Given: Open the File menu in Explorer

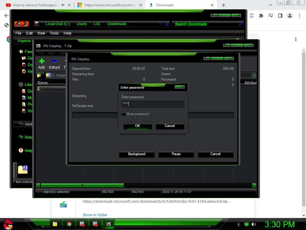Looking at the screenshot, I should click(18, 33).
